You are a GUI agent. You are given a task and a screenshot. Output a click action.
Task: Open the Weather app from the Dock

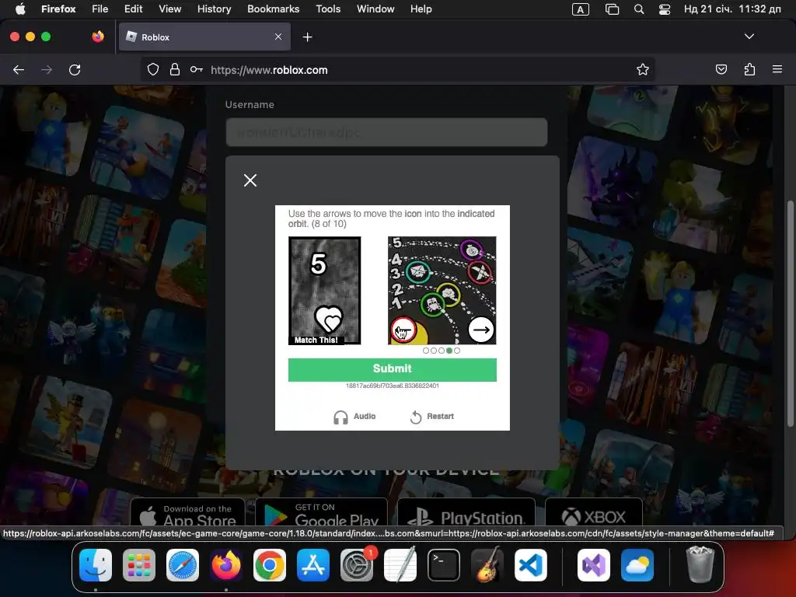(x=637, y=565)
